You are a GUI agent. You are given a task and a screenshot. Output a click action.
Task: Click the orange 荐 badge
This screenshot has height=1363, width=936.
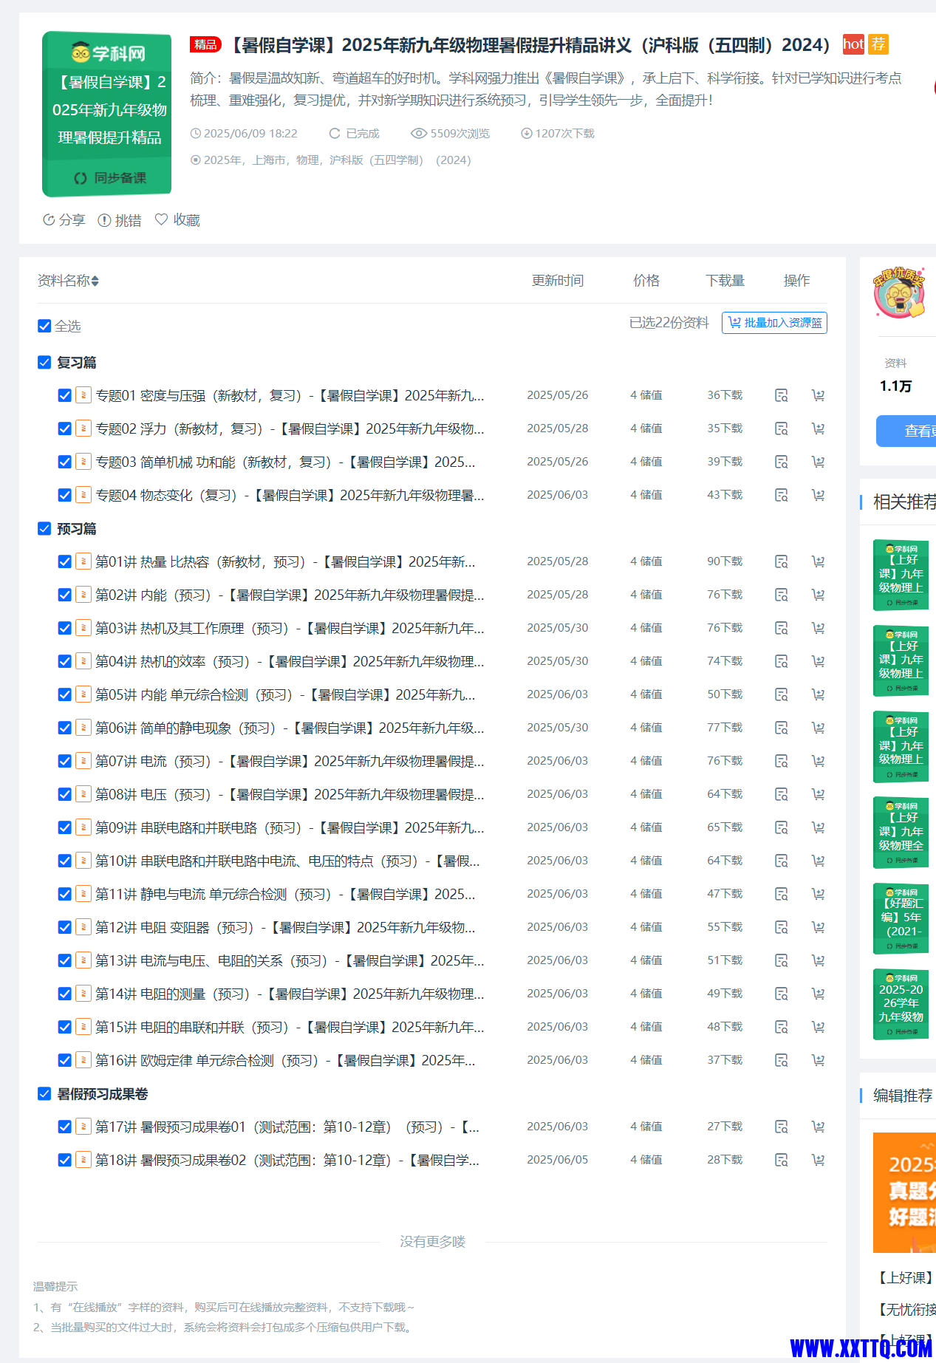(x=878, y=44)
